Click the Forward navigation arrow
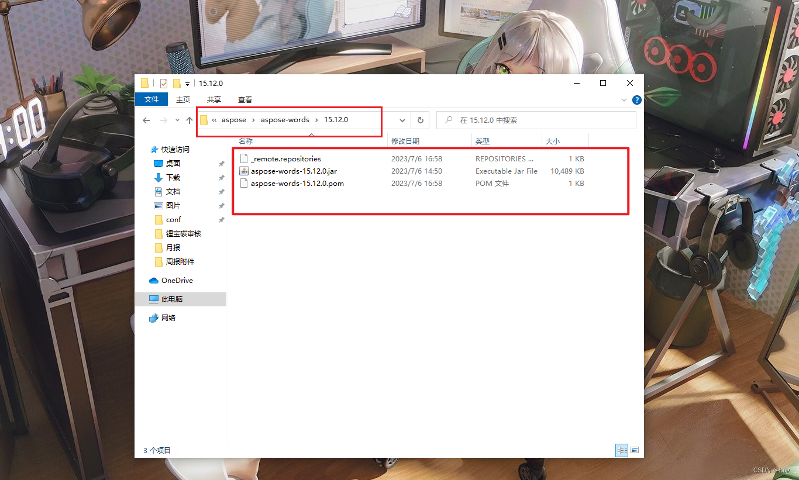This screenshot has width=799, height=480. [x=164, y=120]
